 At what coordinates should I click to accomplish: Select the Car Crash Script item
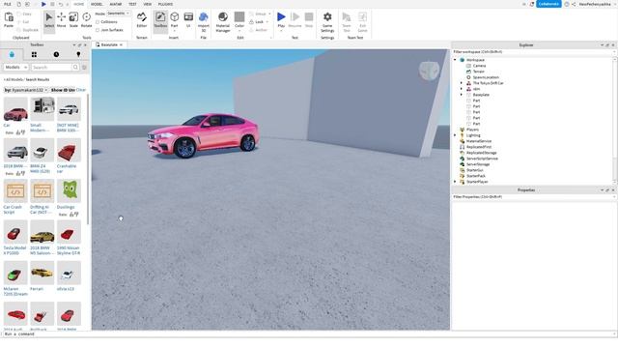[x=15, y=191]
